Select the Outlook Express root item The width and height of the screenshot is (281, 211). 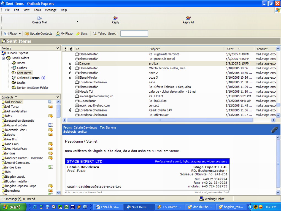point(15,53)
